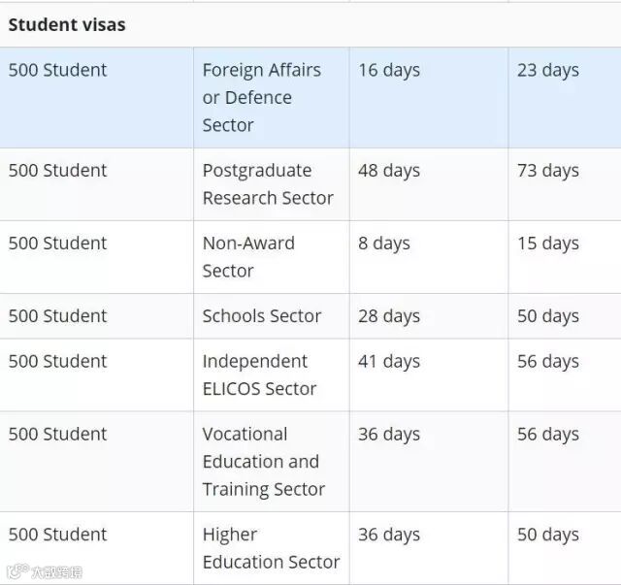The width and height of the screenshot is (621, 585).
Task: Click the Postgraduate Research Sector cell
Action: click(x=267, y=183)
